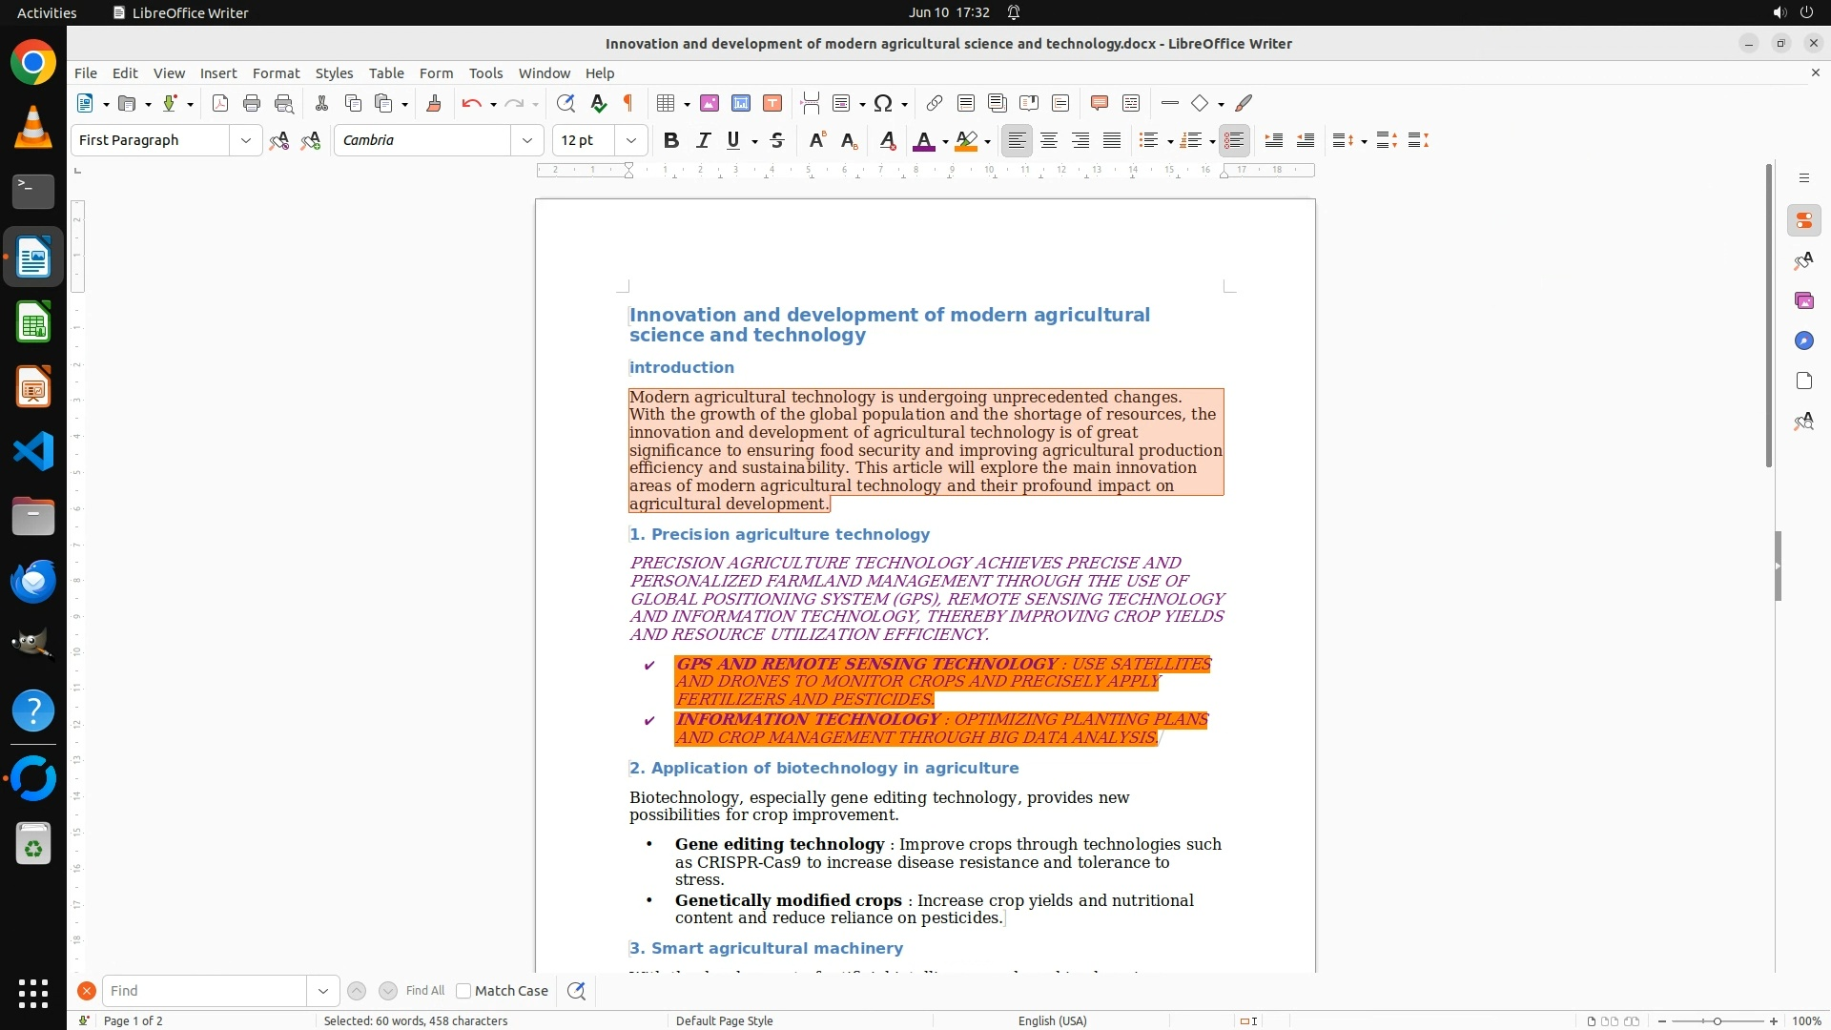
Task: Click the Insert Image toolbar icon
Action: 710,103
